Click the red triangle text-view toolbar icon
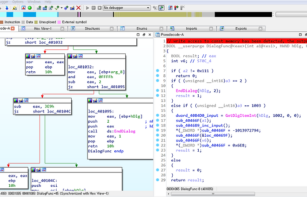Screen dimensions: 307x197 (23, 8)
